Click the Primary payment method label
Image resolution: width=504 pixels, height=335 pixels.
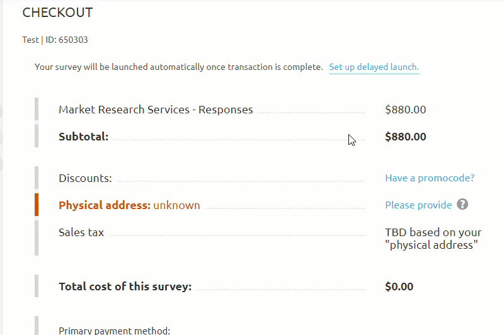(x=114, y=330)
